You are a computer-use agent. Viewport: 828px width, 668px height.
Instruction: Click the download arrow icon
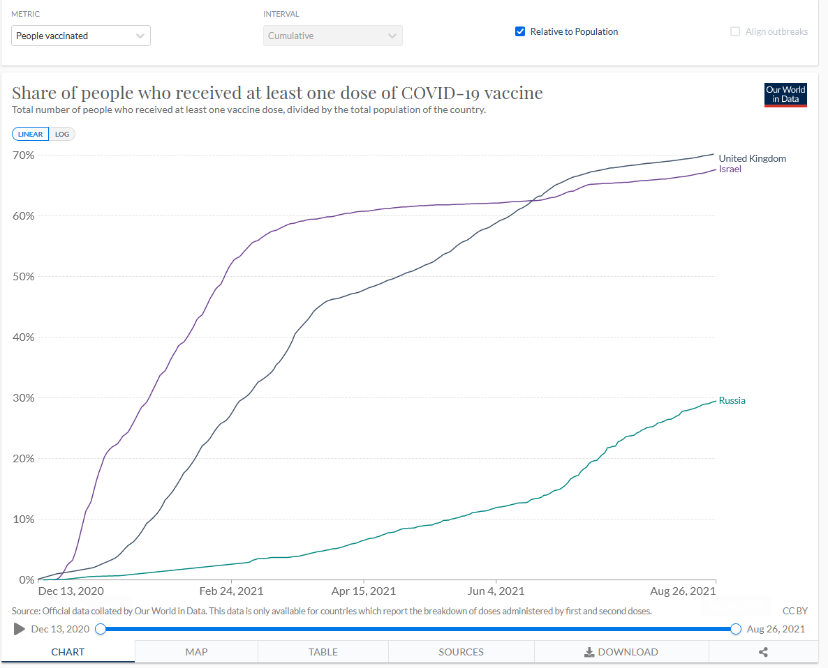(589, 652)
